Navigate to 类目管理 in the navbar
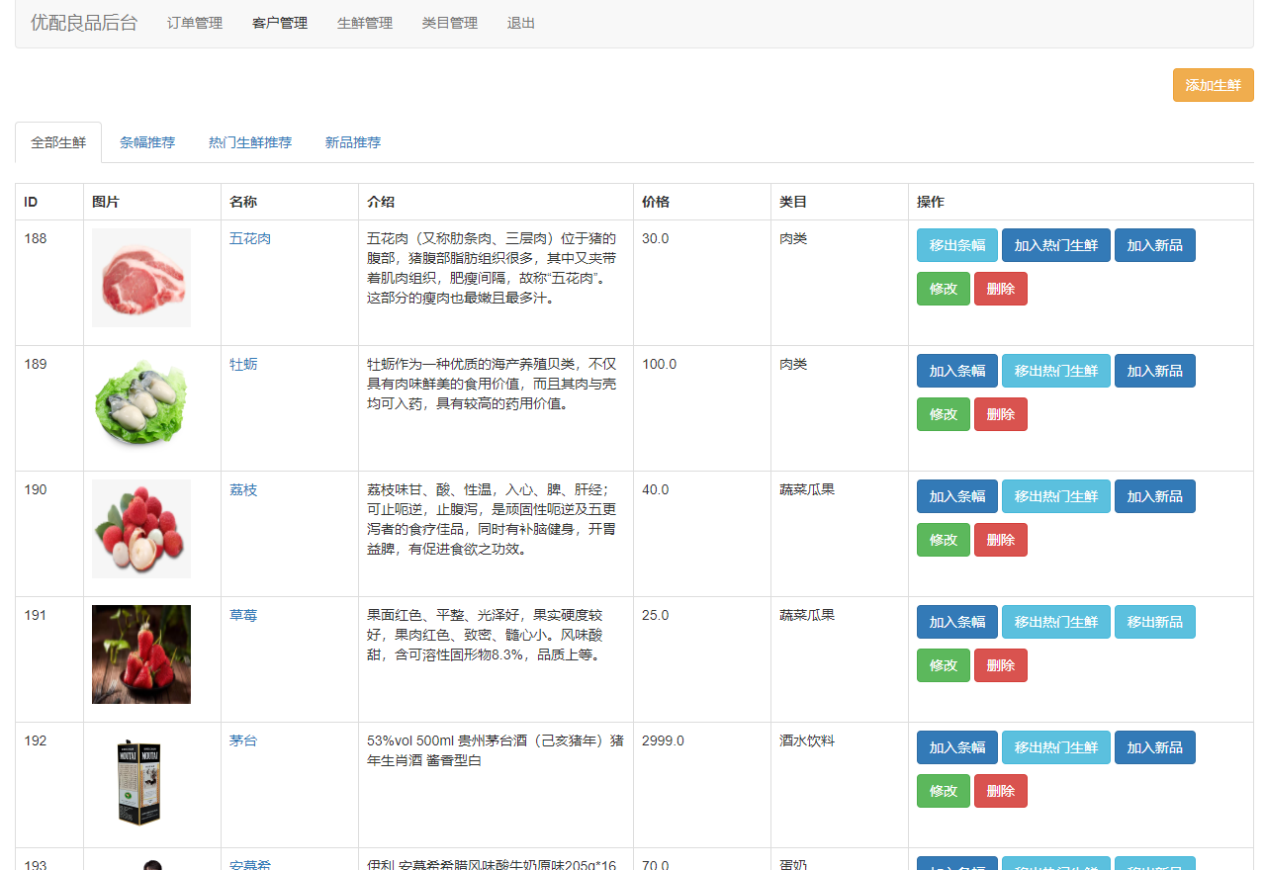Image resolution: width=1265 pixels, height=870 pixels. (x=449, y=23)
